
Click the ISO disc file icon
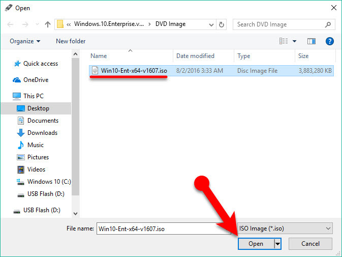(x=95, y=70)
